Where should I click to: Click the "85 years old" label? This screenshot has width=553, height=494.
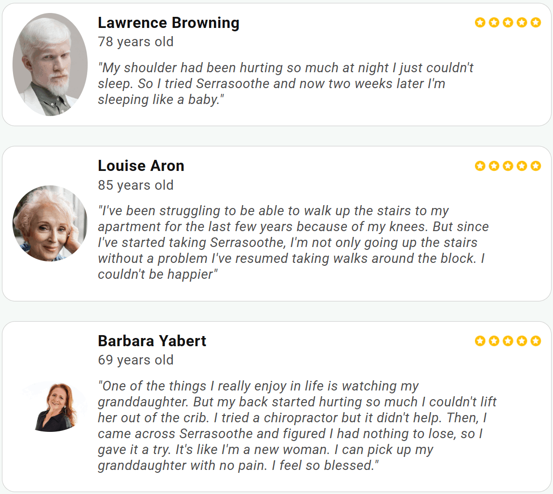[x=135, y=185]
